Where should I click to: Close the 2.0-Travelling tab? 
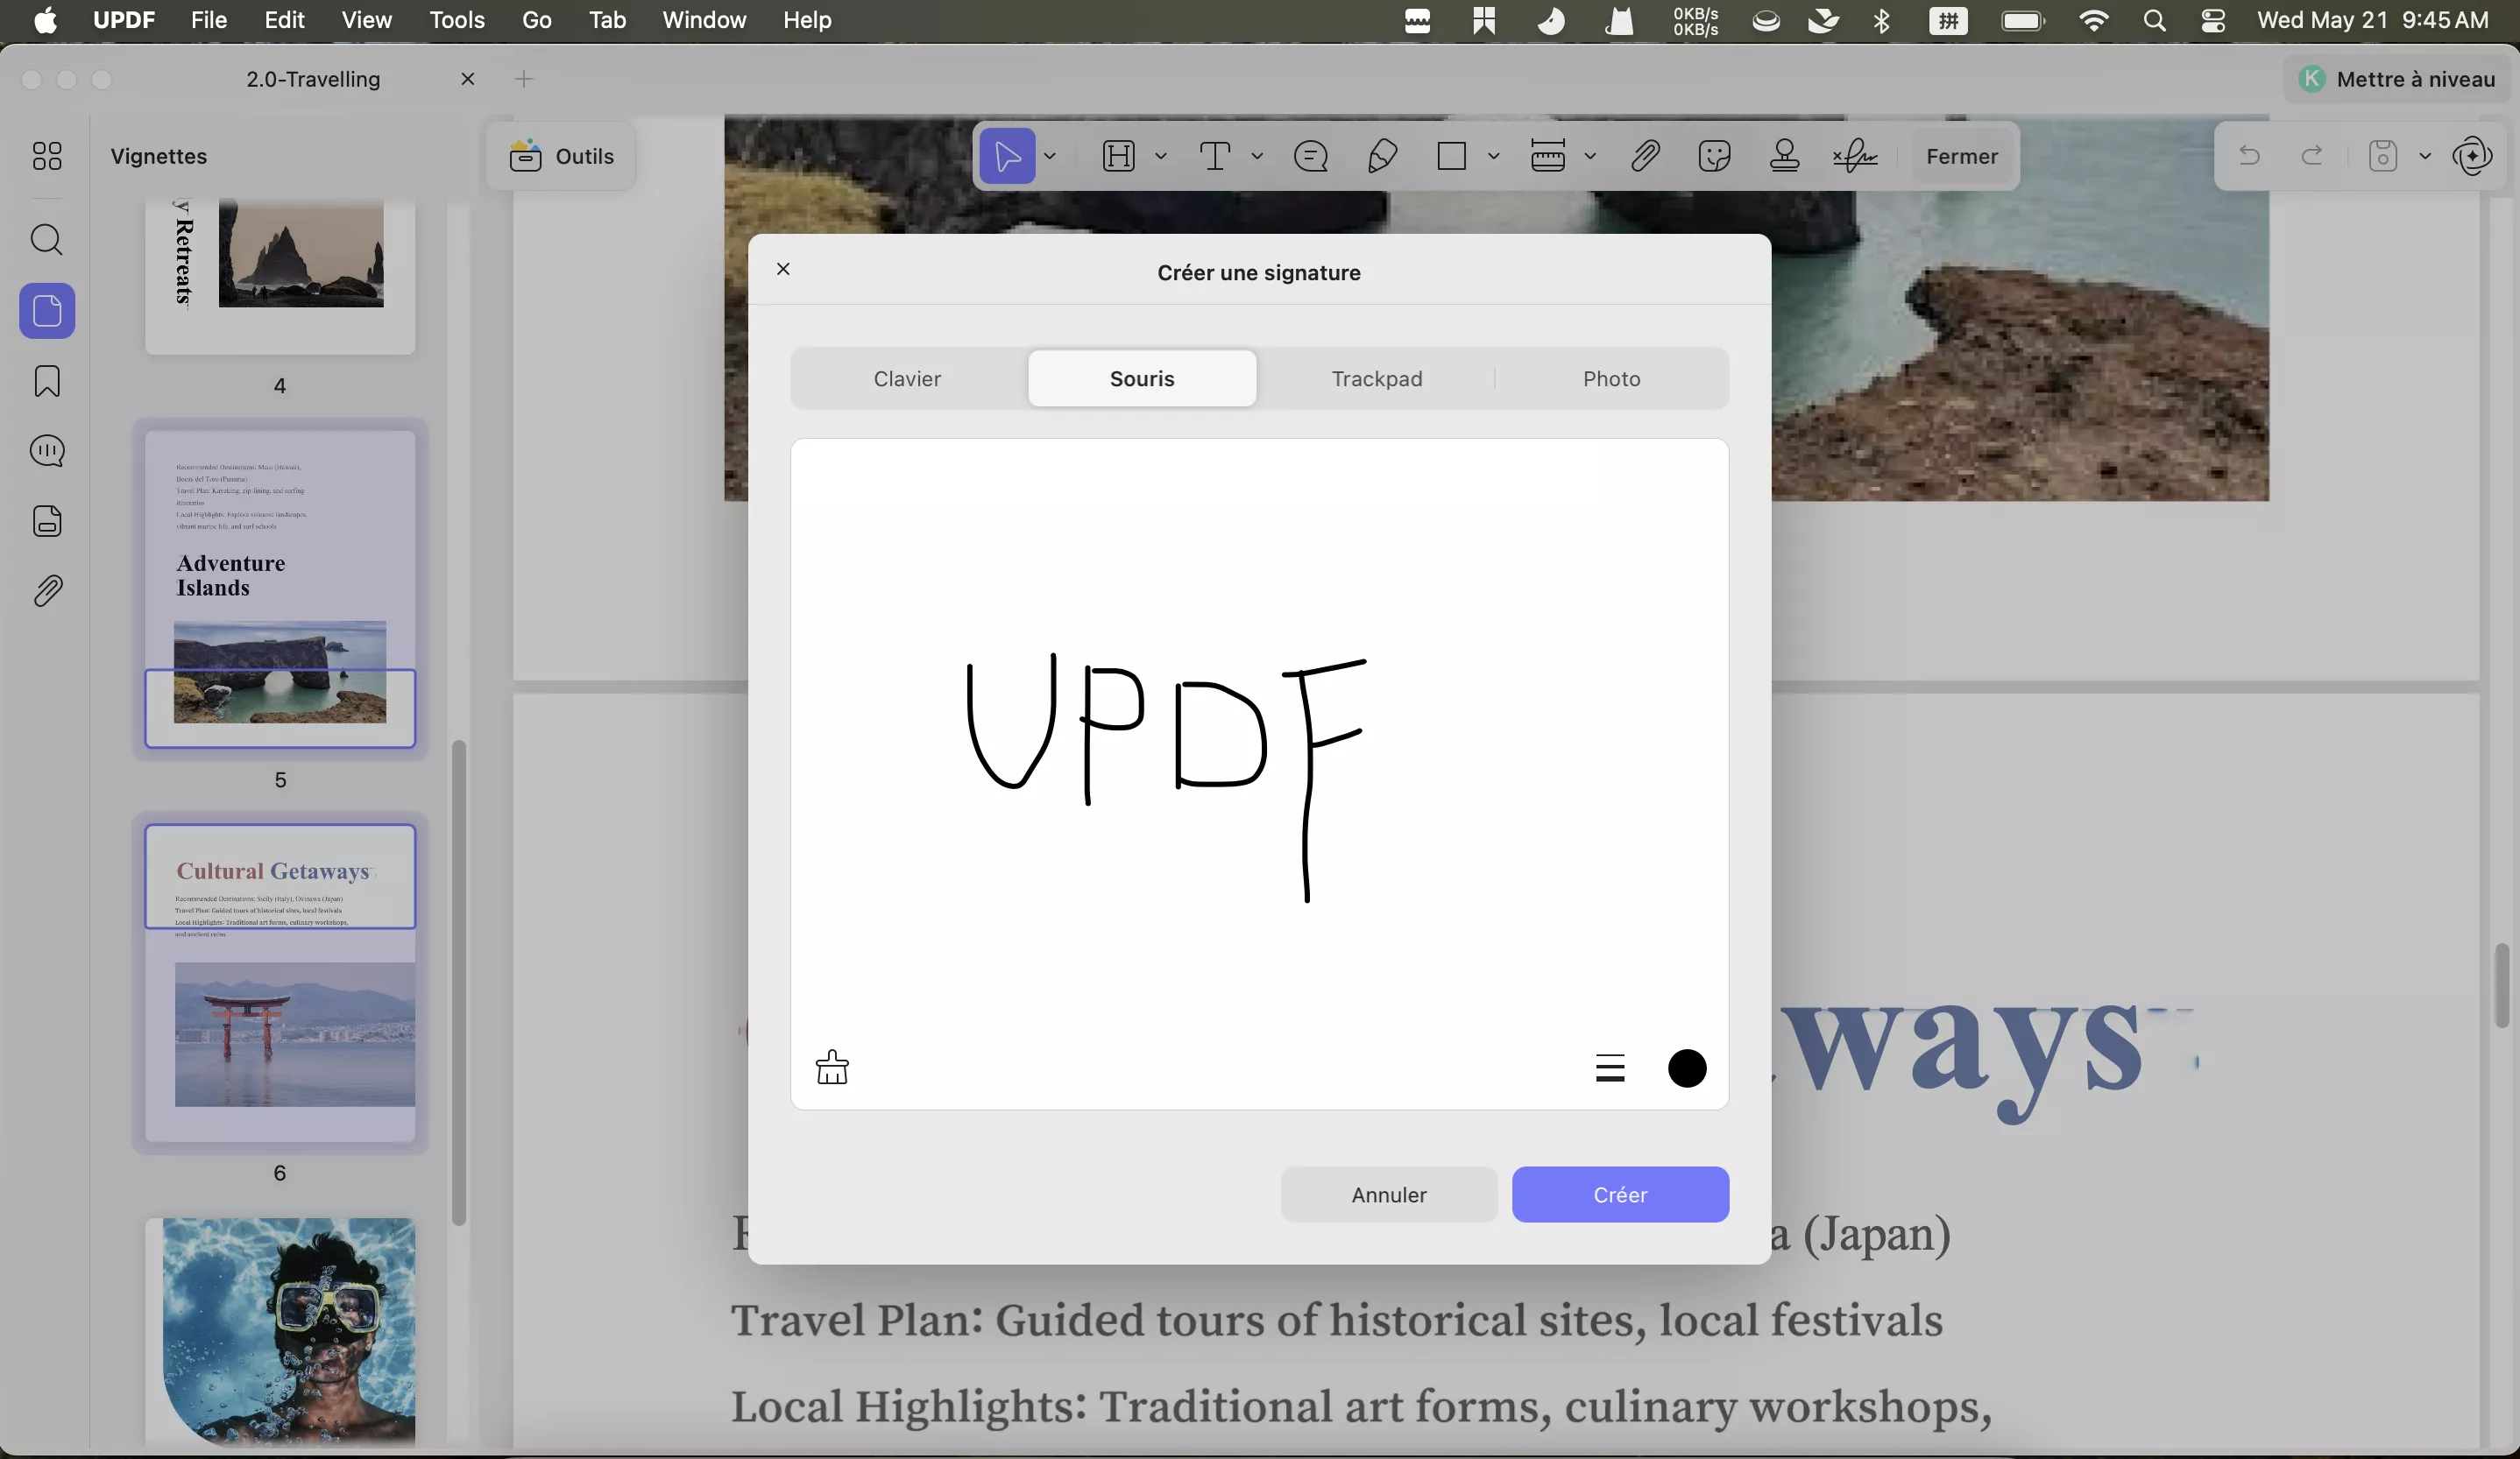(467, 79)
